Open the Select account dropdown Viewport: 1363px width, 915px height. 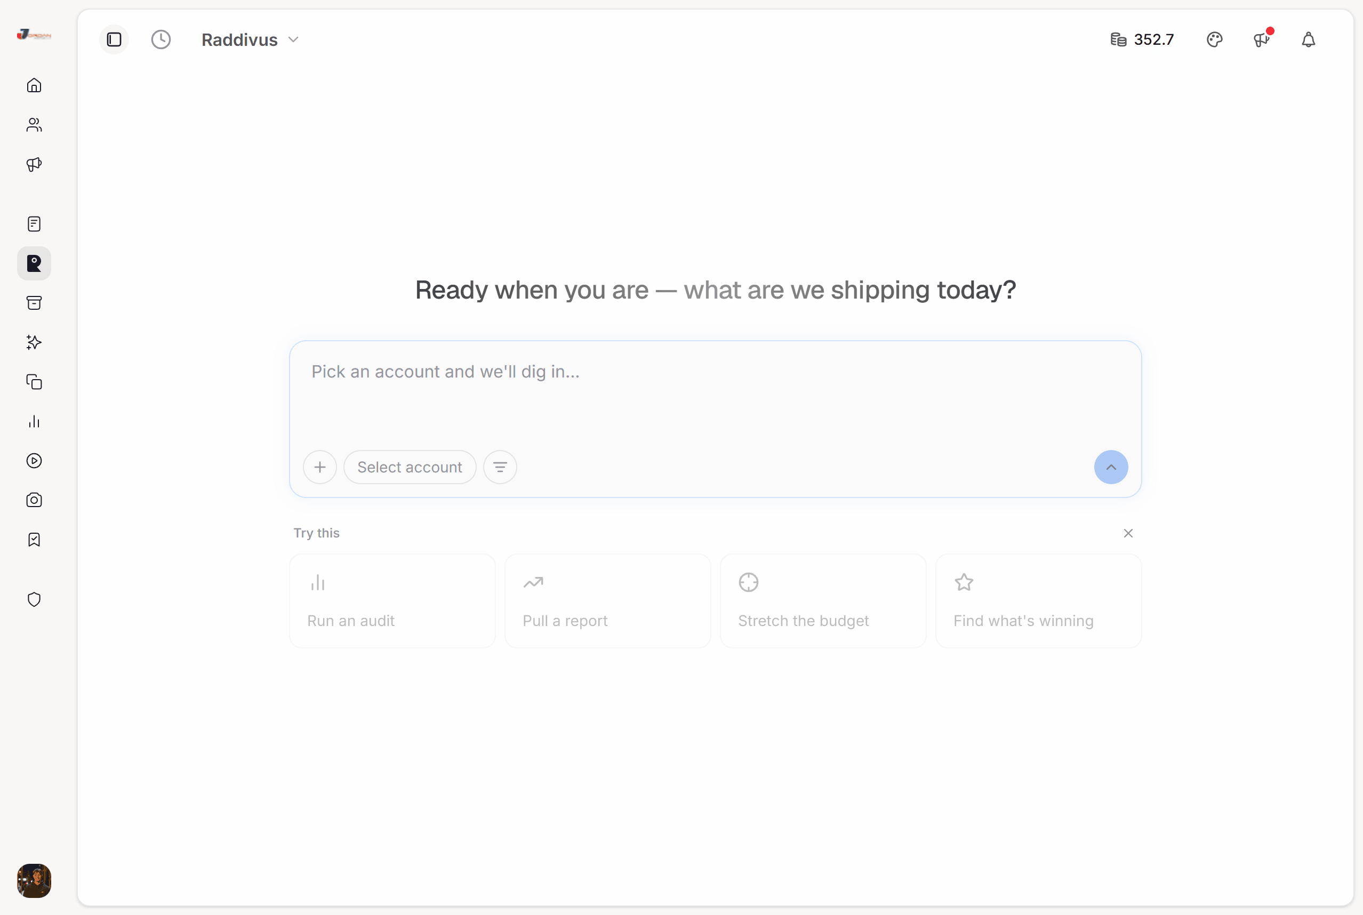pyautogui.click(x=410, y=467)
